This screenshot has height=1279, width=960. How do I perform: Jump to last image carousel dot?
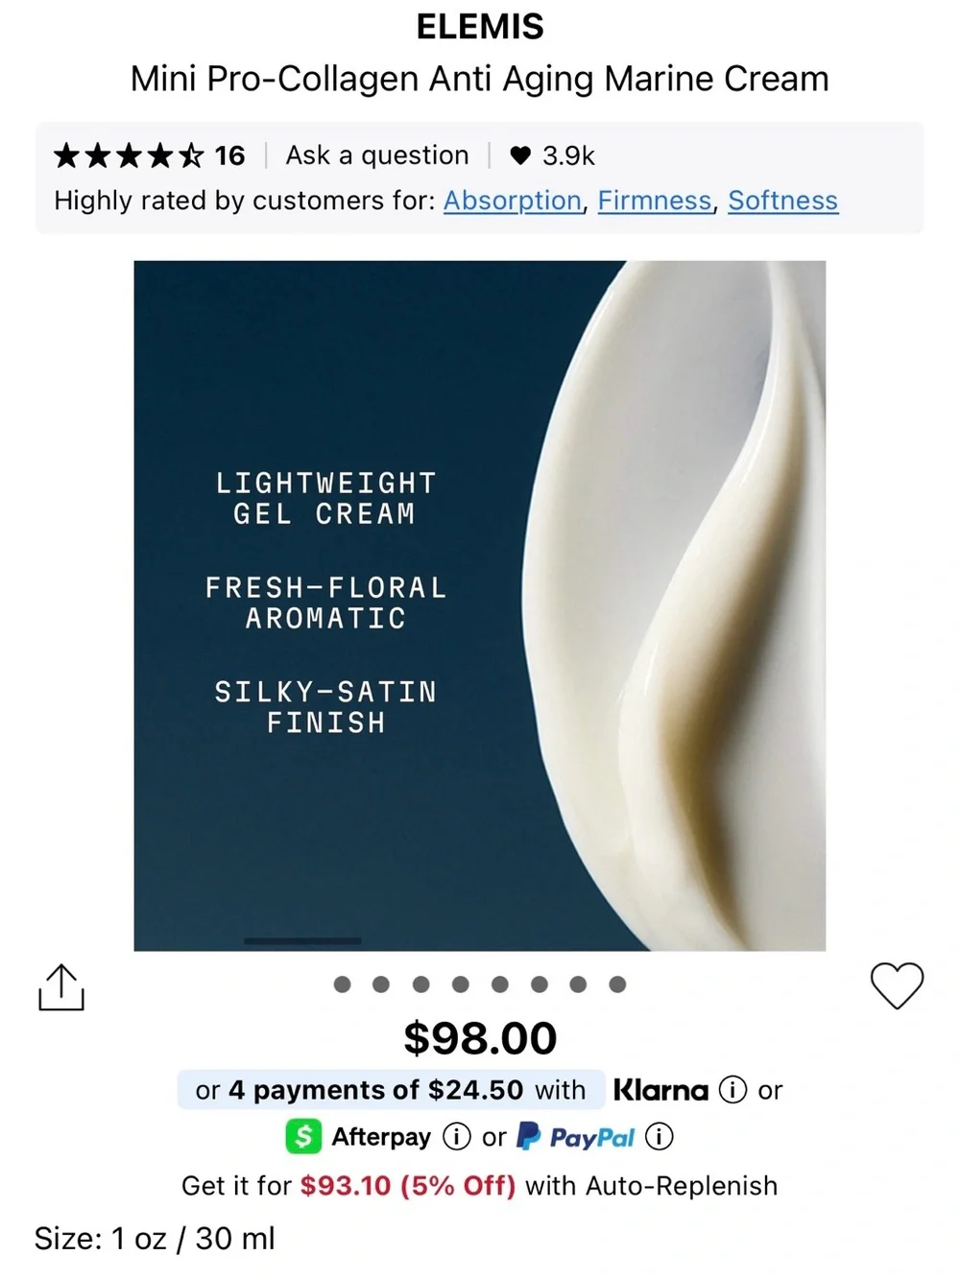(x=617, y=984)
